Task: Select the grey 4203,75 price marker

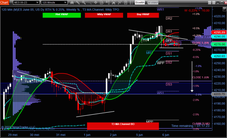Action: (219, 94)
